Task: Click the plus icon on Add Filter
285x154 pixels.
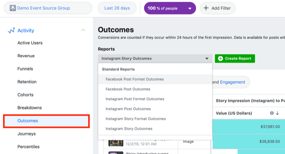Action: [x=206, y=8]
